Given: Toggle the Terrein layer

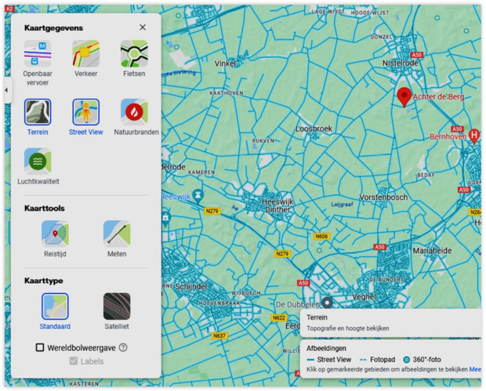Looking at the screenshot, I should pos(38,112).
